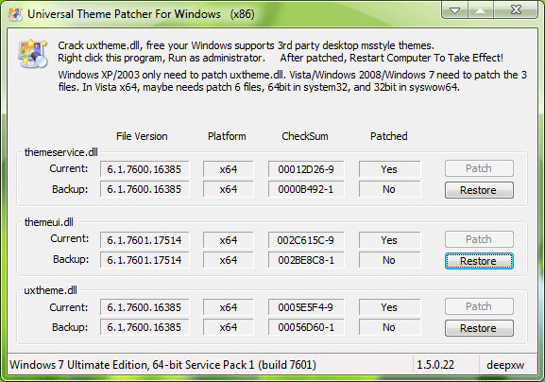Viewport: 545px width, 382px height.
Task: Click the deepxw author name in status bar
Action: pyautogui.click(x=505, y=365)
